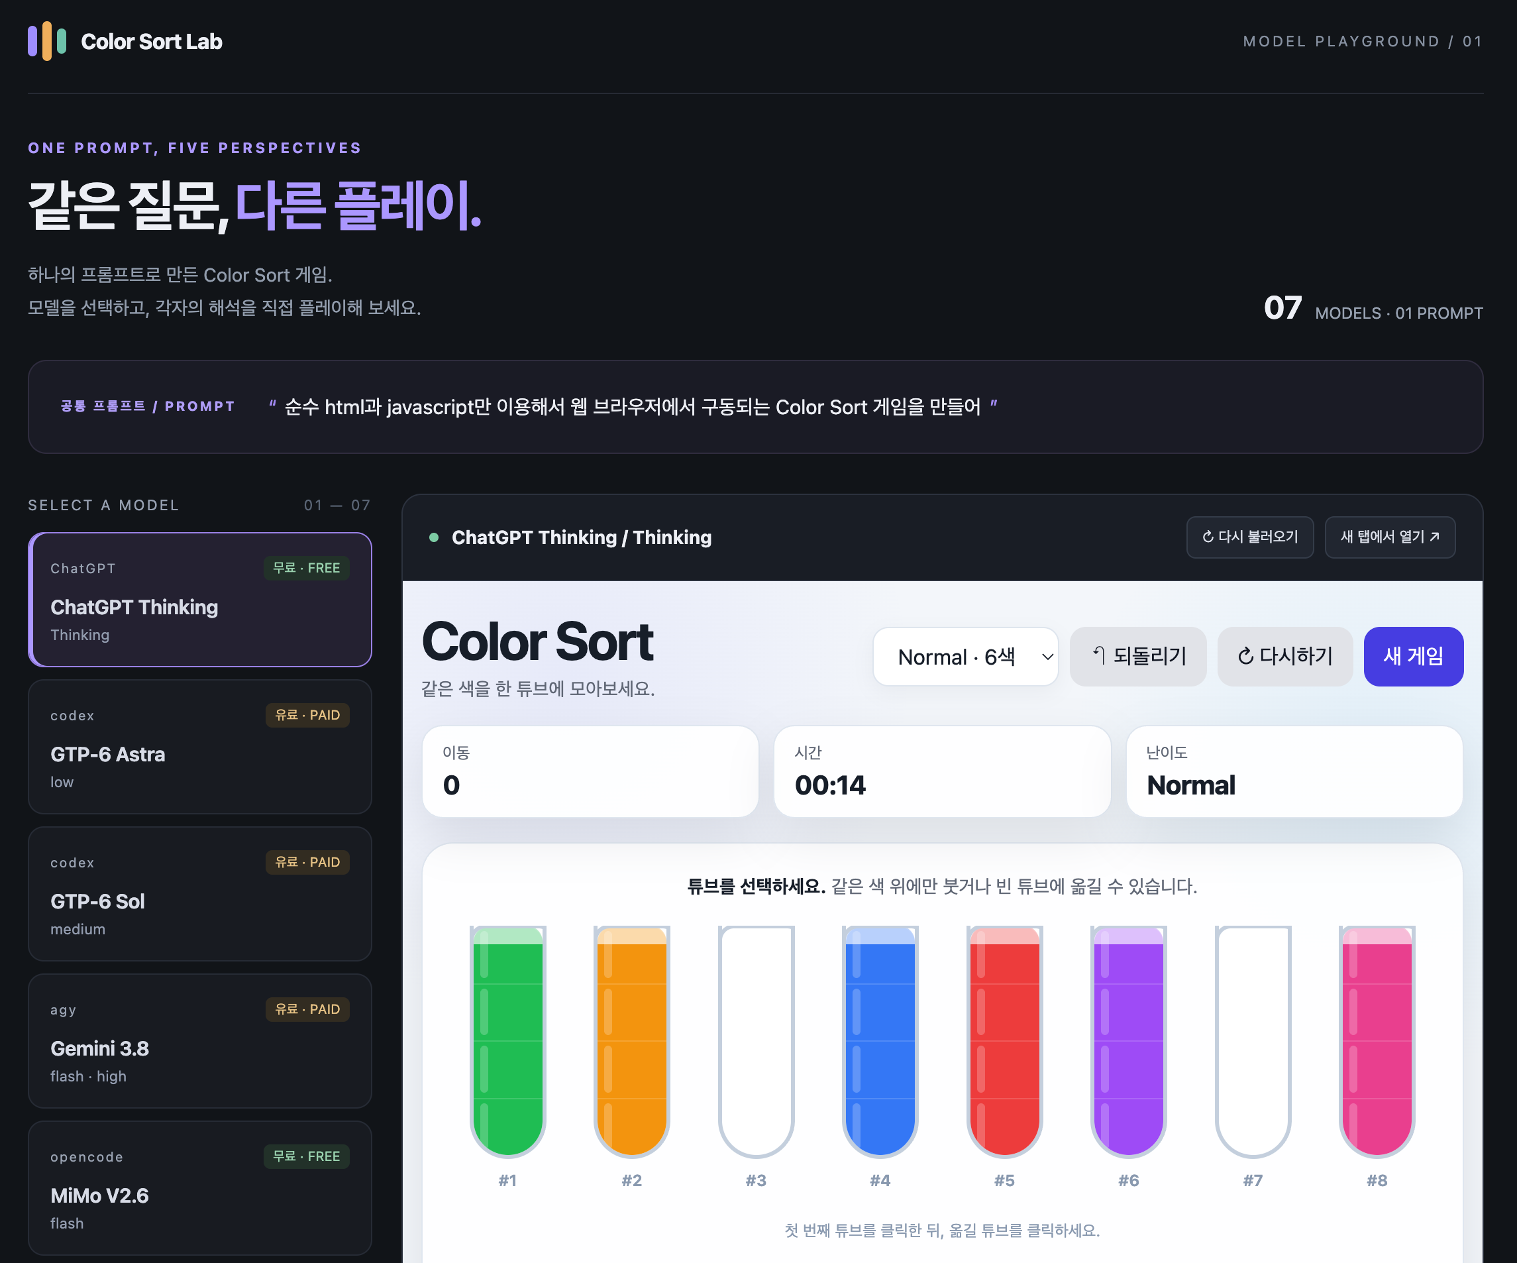
Task: Select the empty tube #3
Action: point(757,1041)
